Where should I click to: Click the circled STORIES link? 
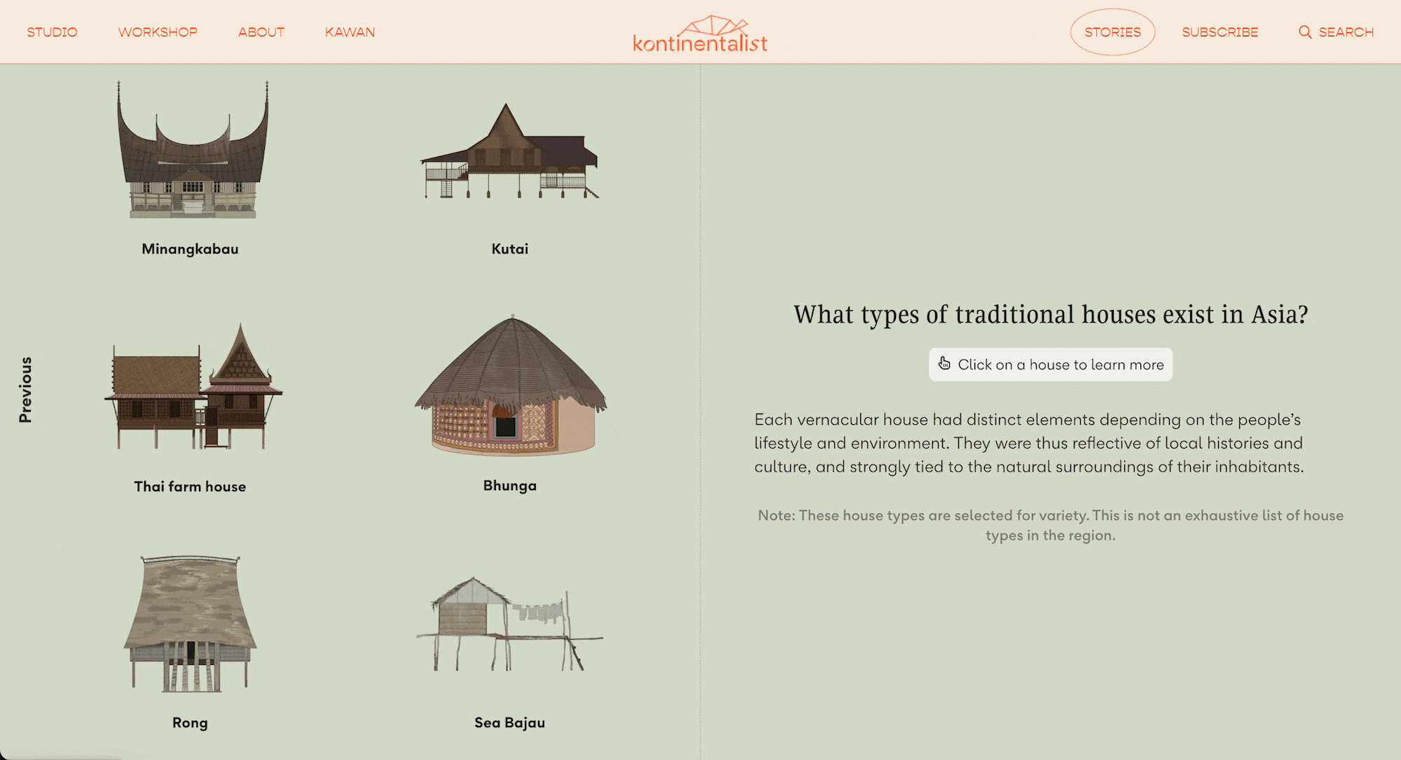tap(1112, 31)
